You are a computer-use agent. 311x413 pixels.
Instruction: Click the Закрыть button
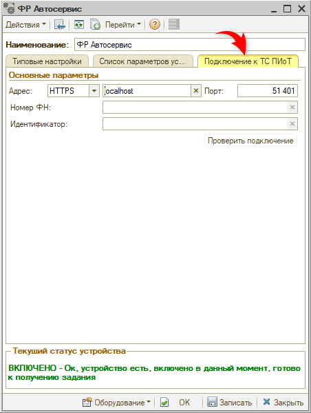[x=283, y=402]
